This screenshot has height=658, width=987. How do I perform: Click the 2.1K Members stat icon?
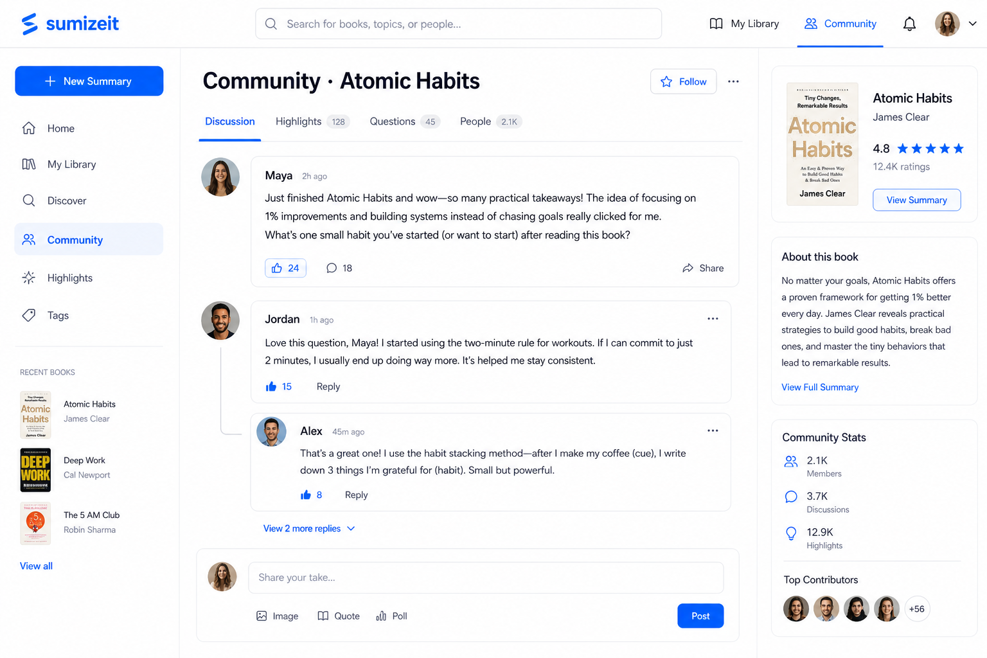click(791, 461)
